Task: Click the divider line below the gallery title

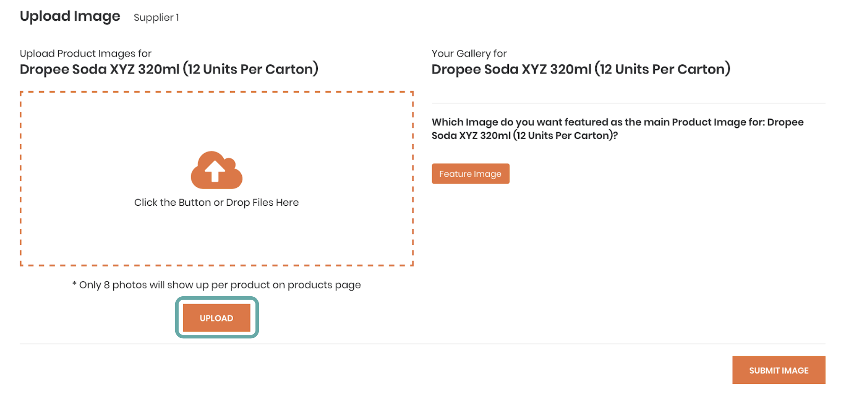Action: (629, 103)
